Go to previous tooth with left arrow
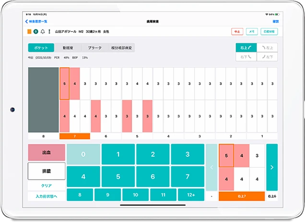305x222 pixels. click(x=211, y=167)
